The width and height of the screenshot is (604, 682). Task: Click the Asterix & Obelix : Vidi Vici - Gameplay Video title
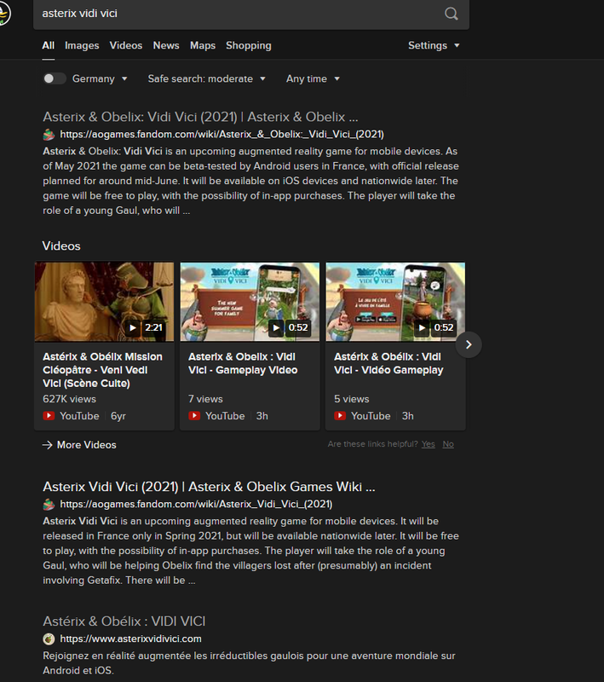243,363
